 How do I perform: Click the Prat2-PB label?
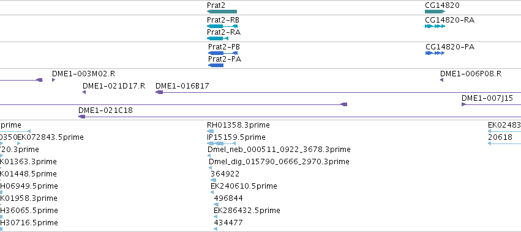pos(224,47)
